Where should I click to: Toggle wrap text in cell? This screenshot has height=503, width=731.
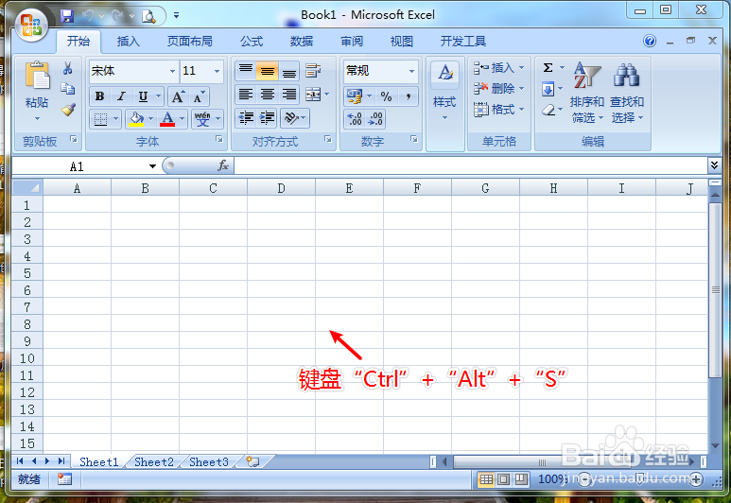point(313,71)
